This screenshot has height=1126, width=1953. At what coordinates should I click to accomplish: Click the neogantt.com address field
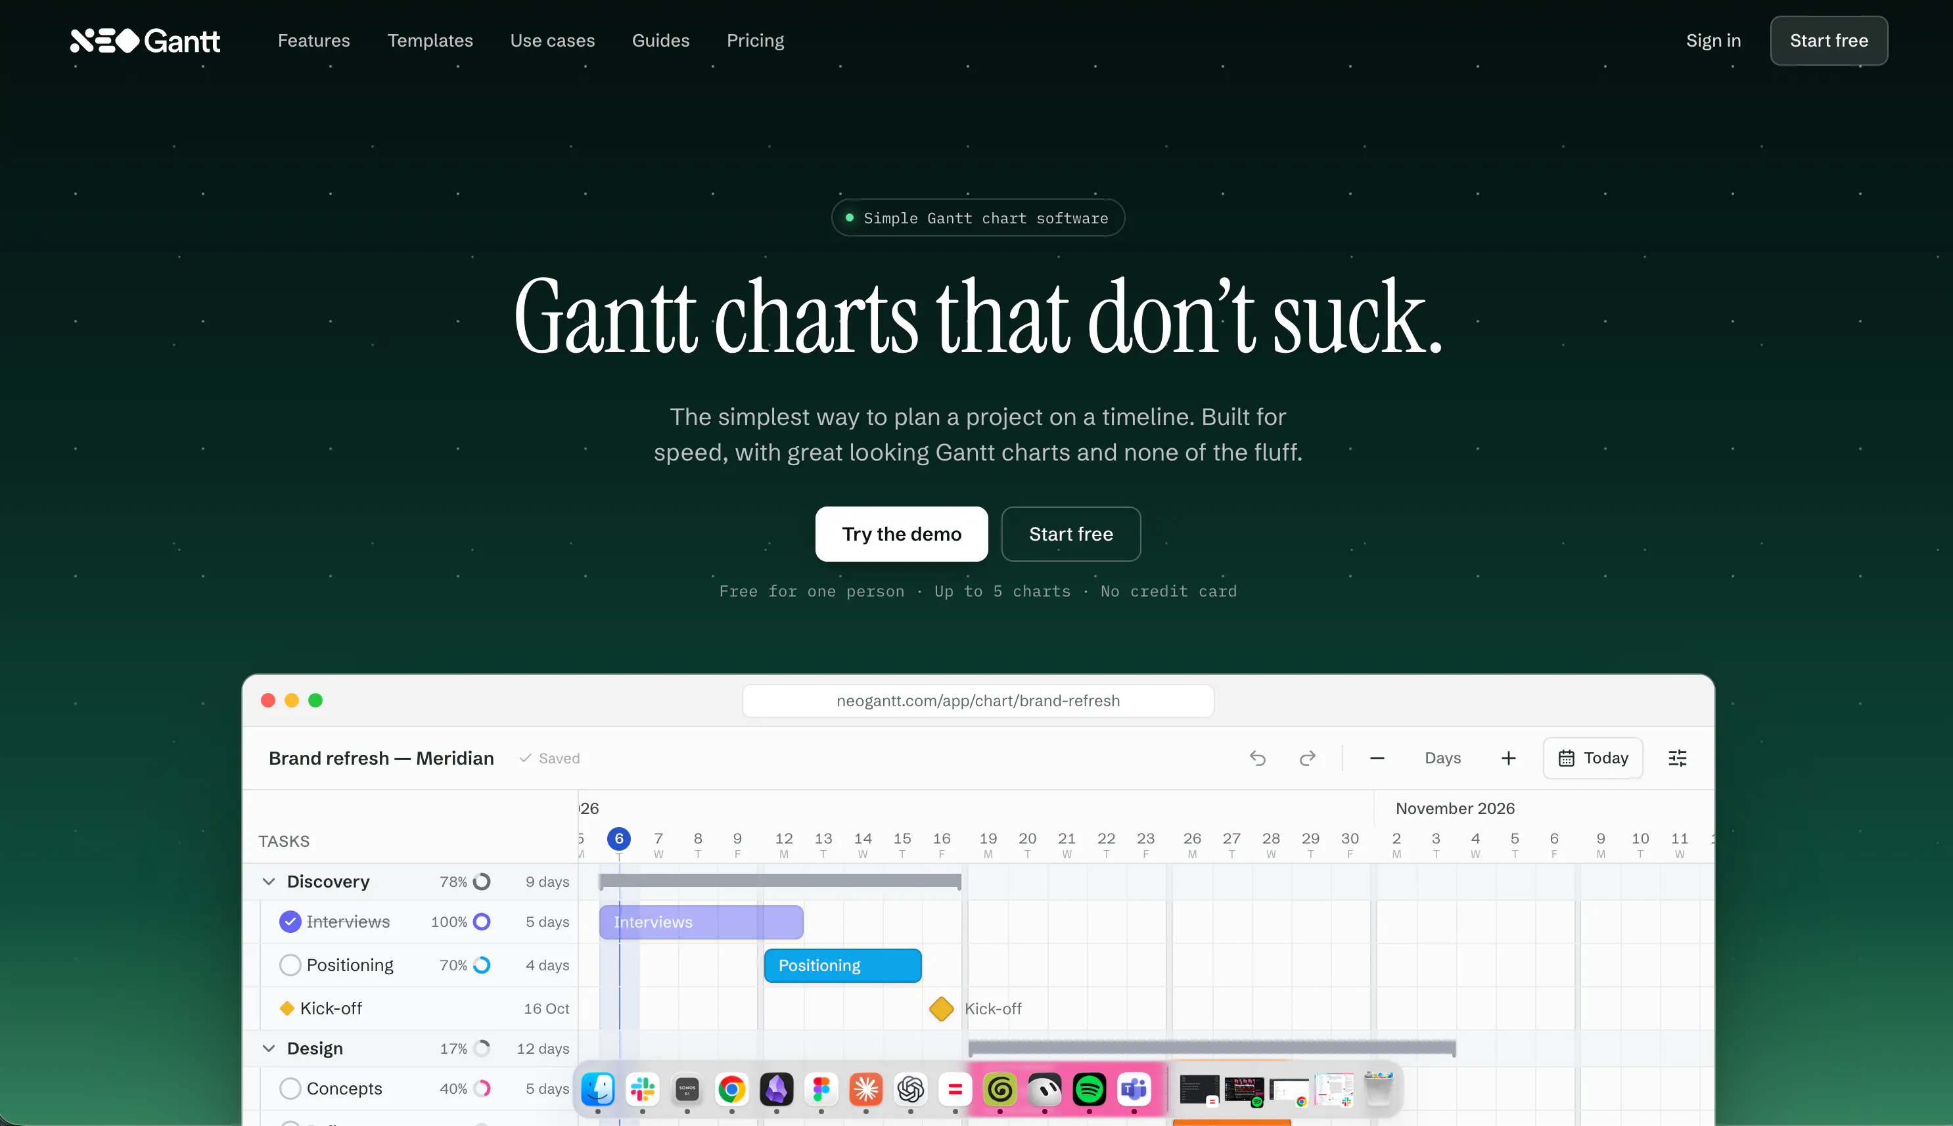[978, 701]
